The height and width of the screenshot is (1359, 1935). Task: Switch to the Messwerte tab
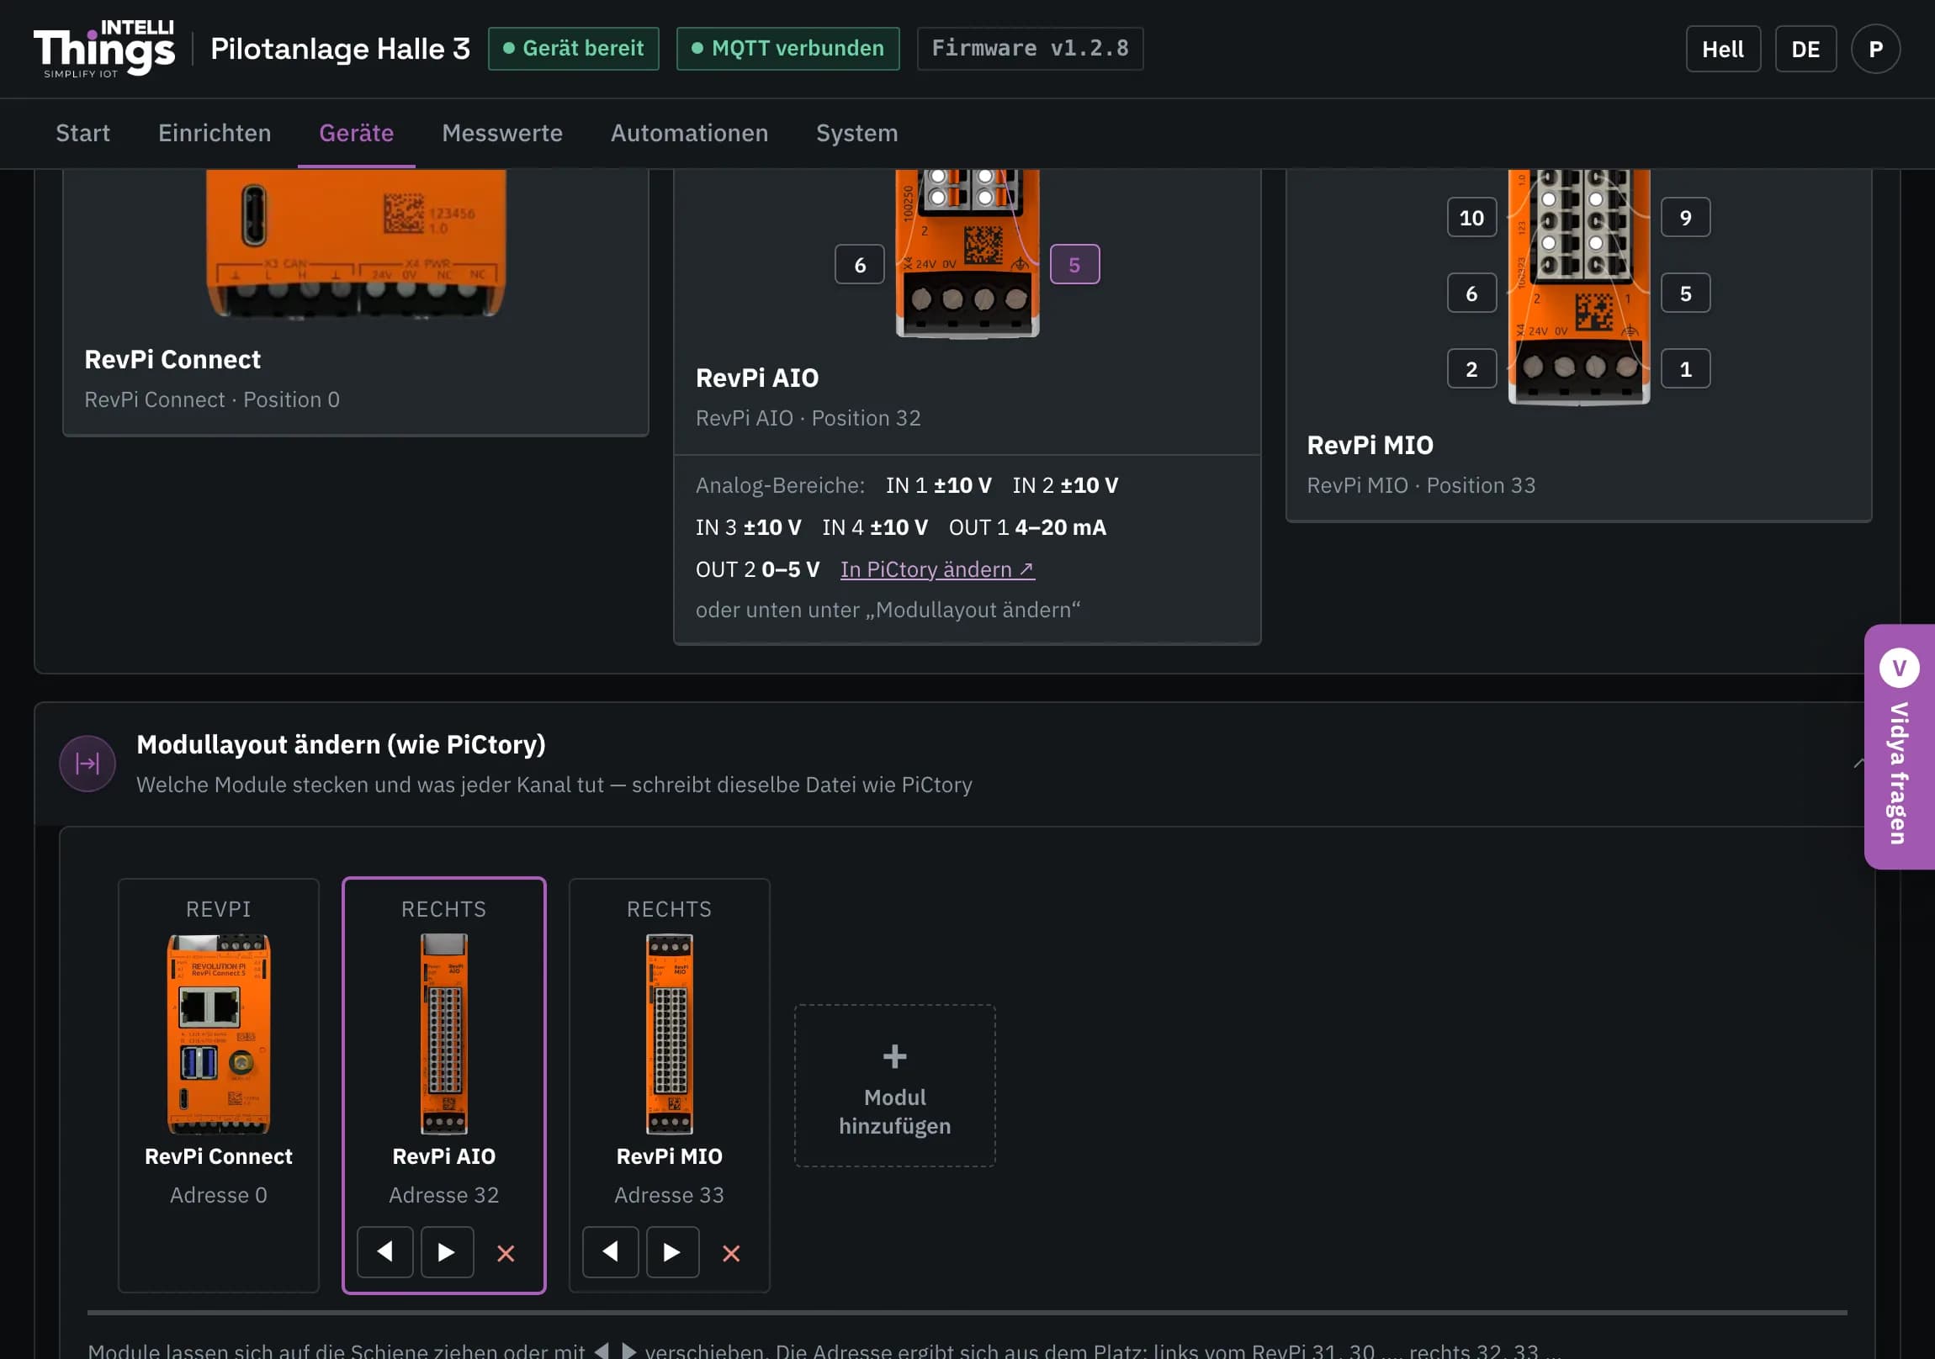tap(502, 133)
